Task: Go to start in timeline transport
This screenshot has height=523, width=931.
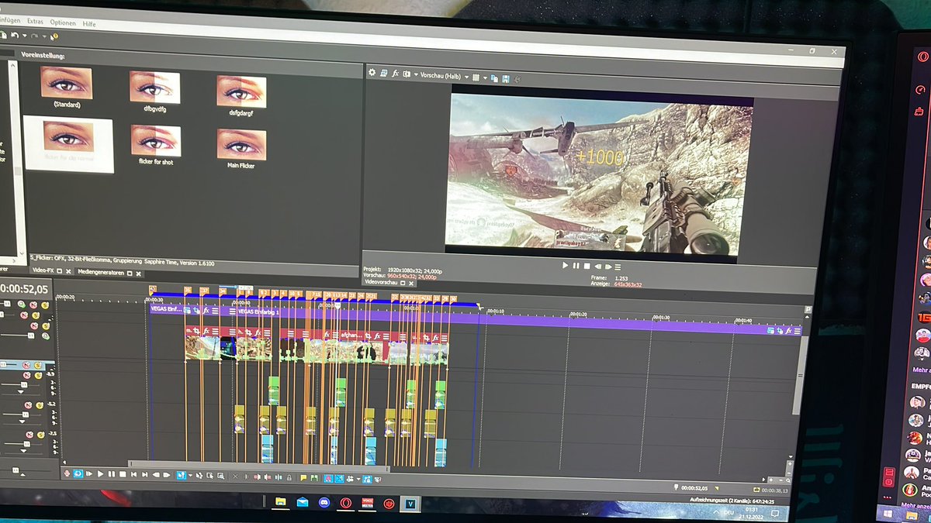Action: pos(134,474)
